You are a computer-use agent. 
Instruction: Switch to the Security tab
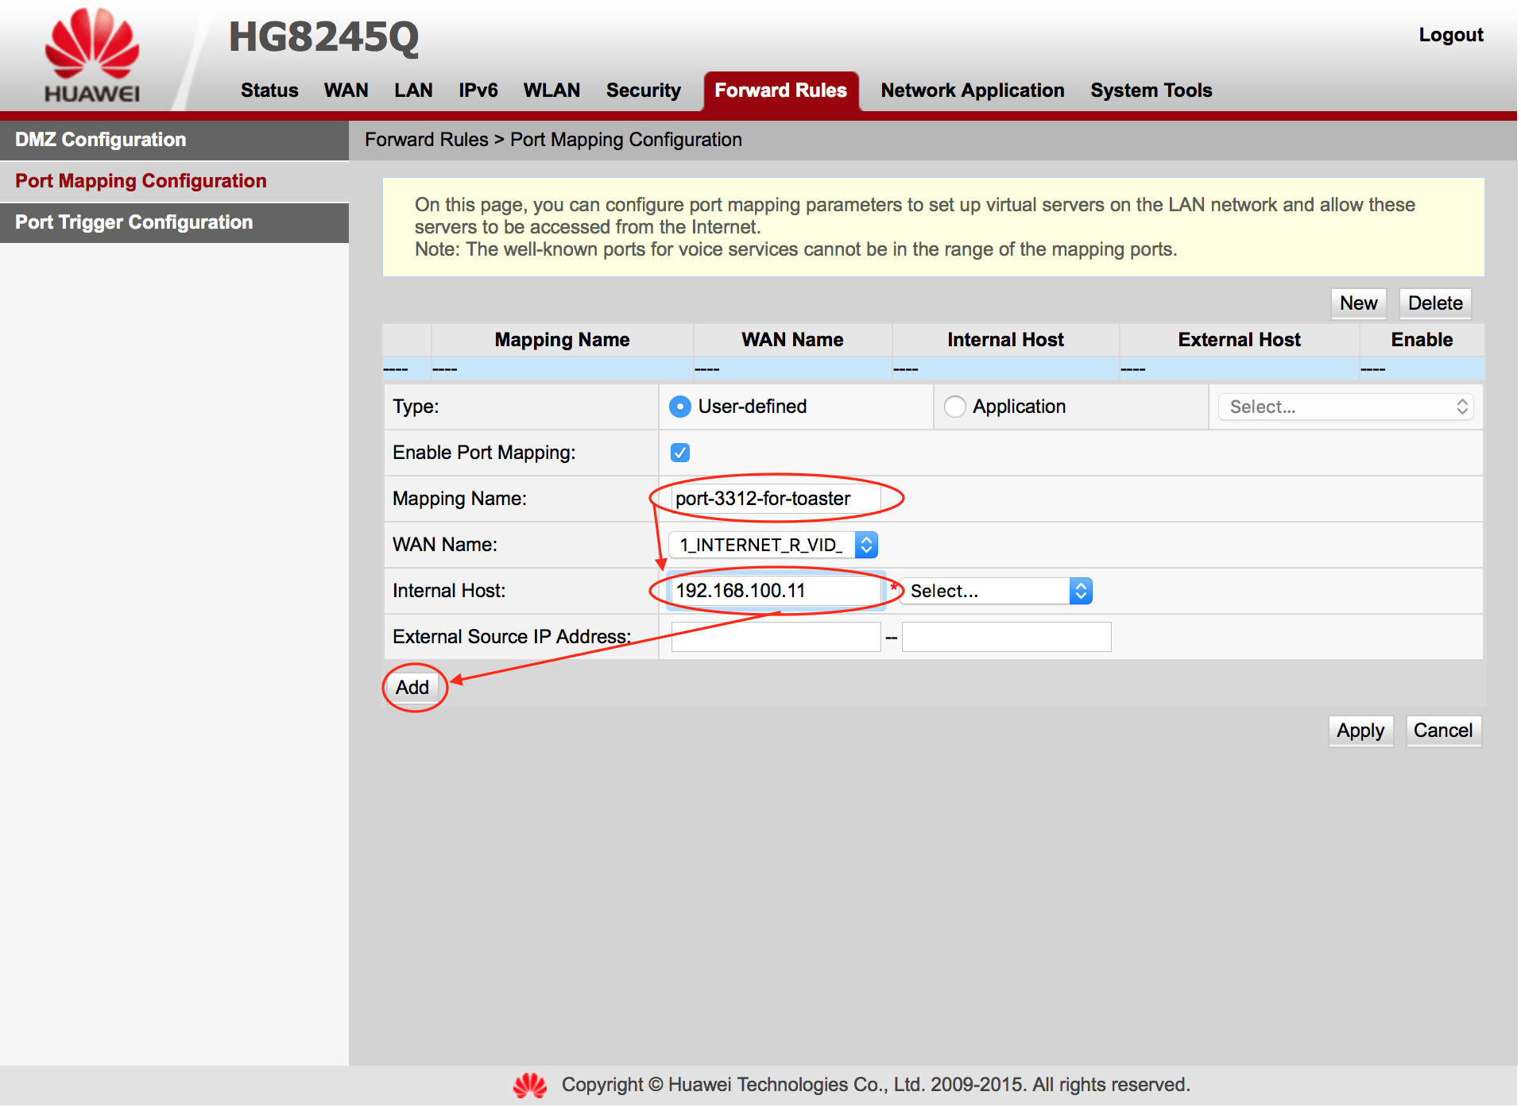tap(643, 91)
